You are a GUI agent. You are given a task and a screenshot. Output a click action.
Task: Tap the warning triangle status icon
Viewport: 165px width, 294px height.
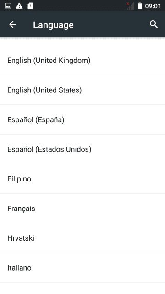(19, 6)
